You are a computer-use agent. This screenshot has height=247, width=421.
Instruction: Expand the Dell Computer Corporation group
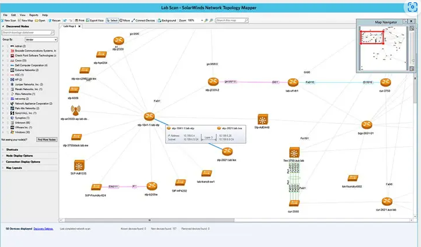[x=3, y=66]
